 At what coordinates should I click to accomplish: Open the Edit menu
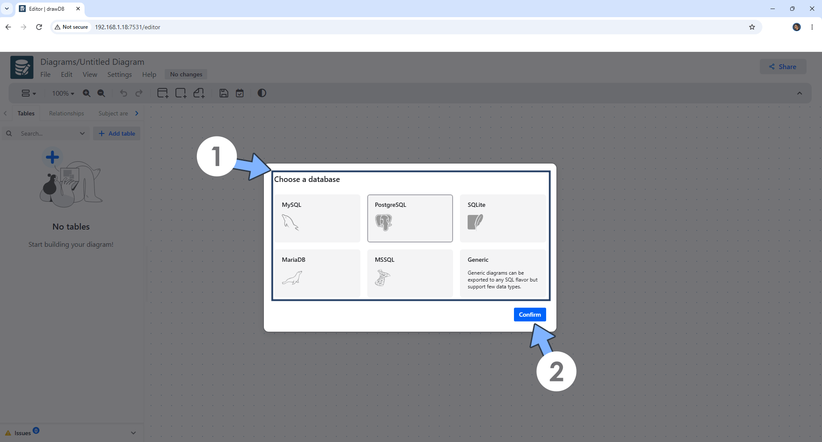(66, 74)
